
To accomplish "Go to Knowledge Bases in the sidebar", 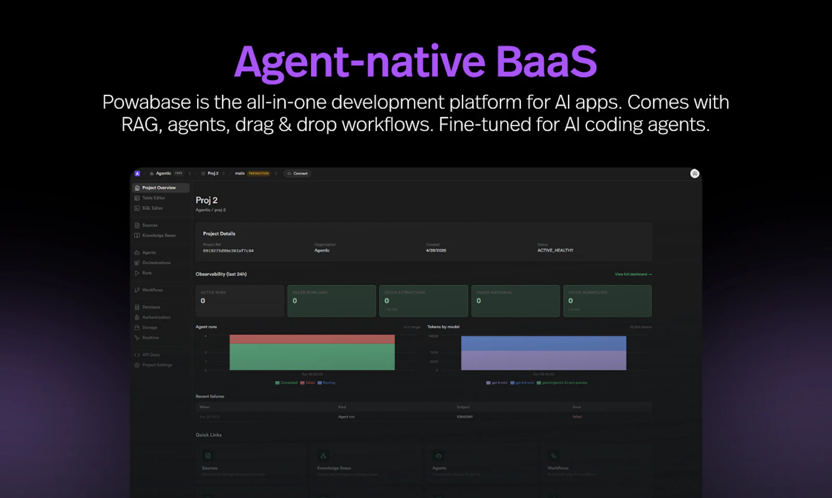I will click(x=161, y=236).
